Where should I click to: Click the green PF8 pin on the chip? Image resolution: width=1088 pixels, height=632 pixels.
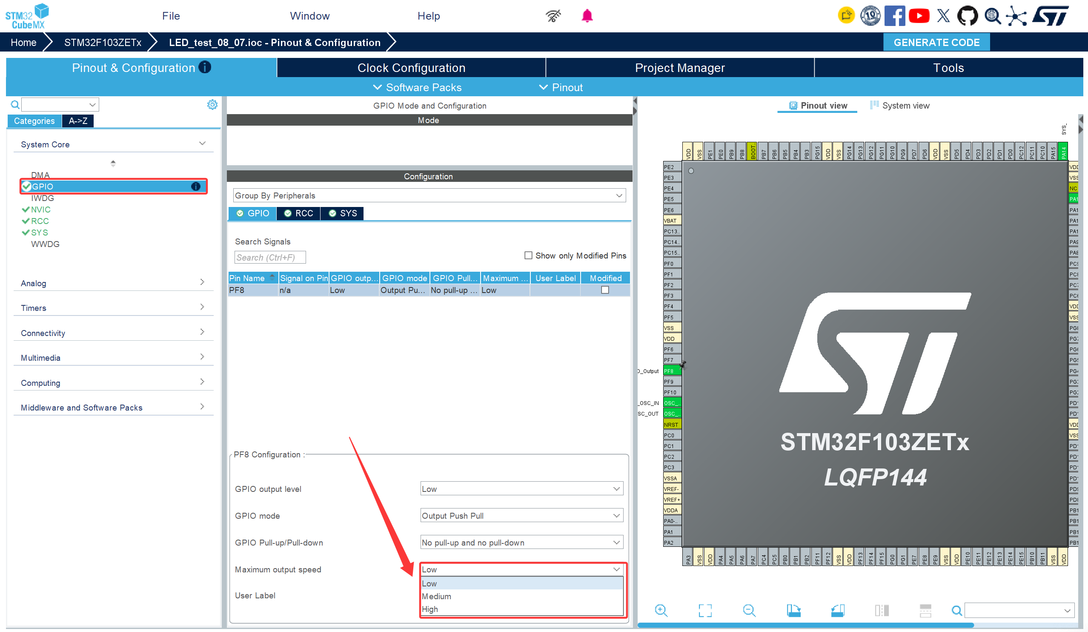tap(672, 370)
